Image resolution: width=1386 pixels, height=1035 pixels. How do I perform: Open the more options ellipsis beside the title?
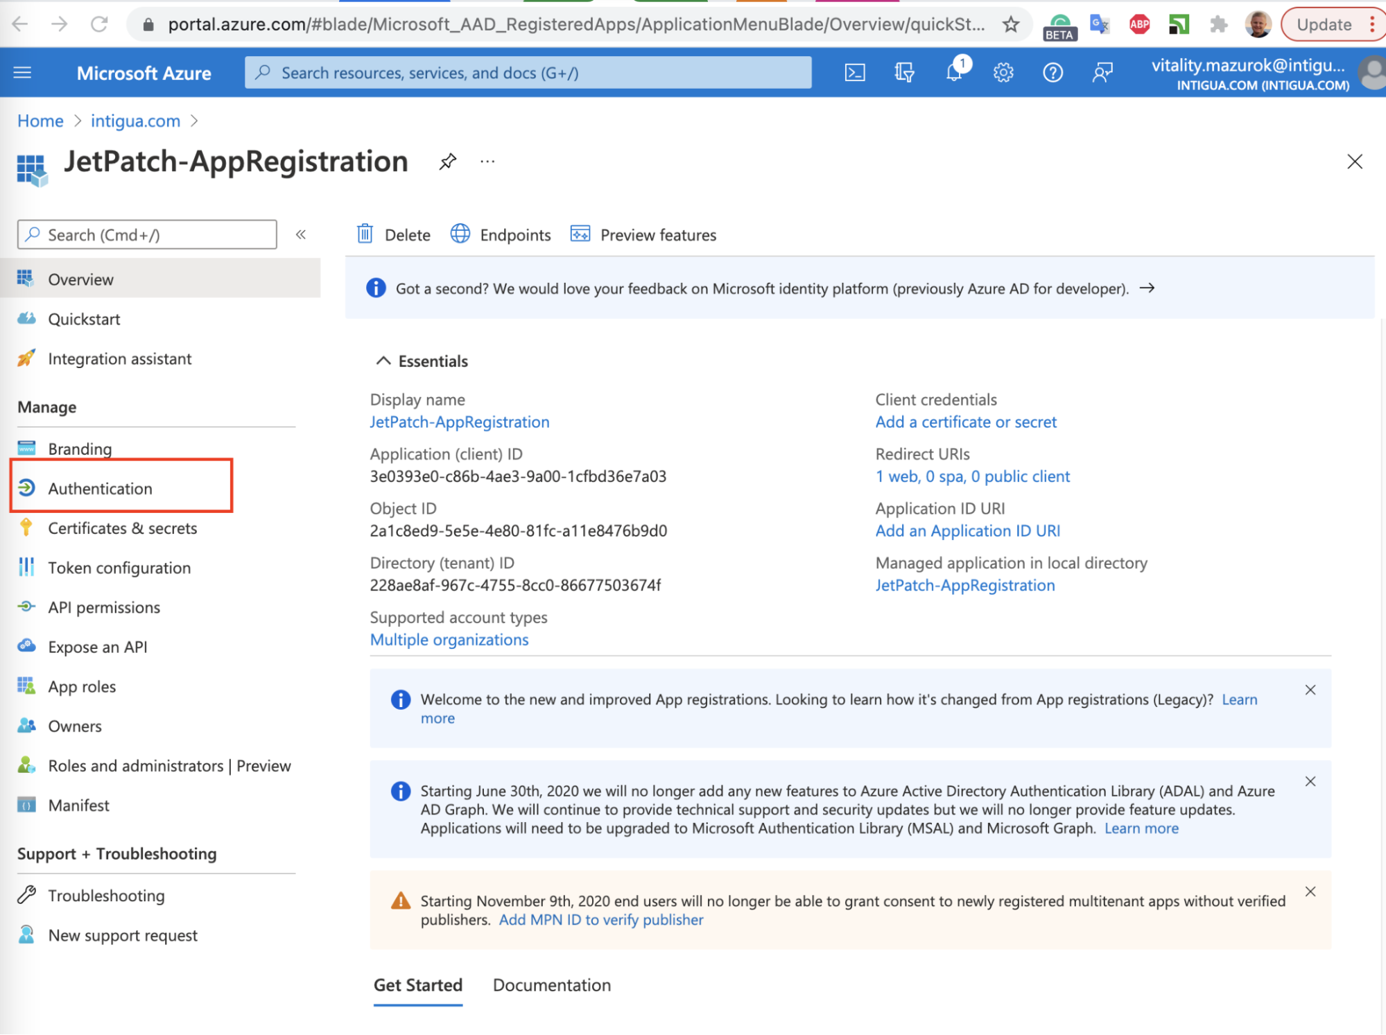[x=487, y=162]
